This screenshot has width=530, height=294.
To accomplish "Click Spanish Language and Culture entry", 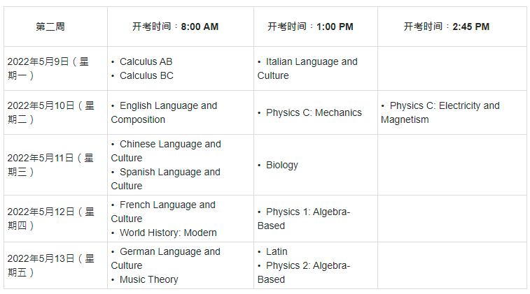I will point(166,179).
